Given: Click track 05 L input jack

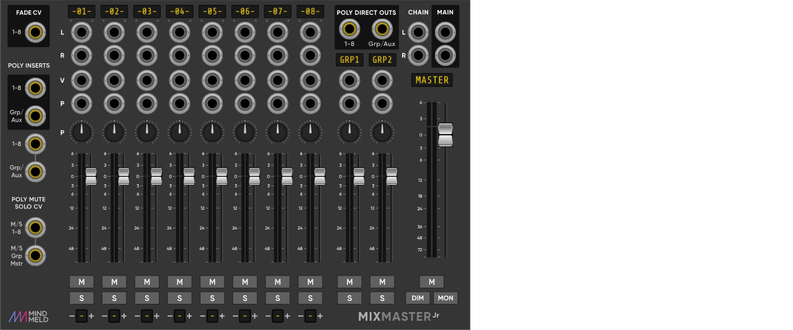Looking at the screenshot, I should [x=212, y=32].
